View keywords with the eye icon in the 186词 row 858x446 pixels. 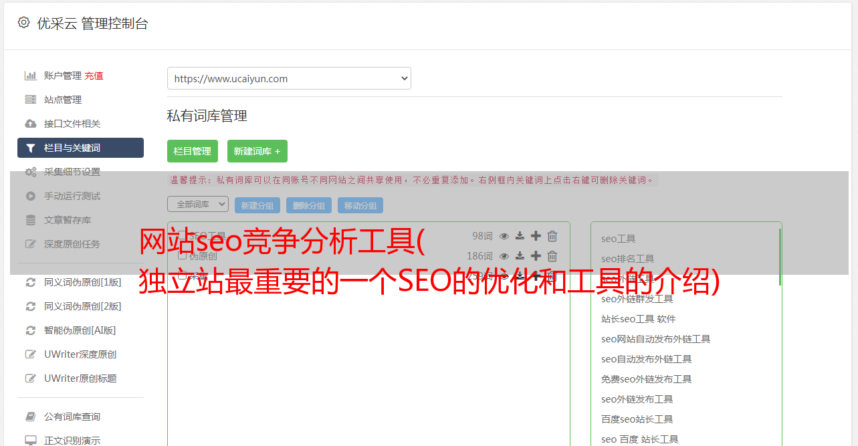pyautogui.click(x=504, y=256)
